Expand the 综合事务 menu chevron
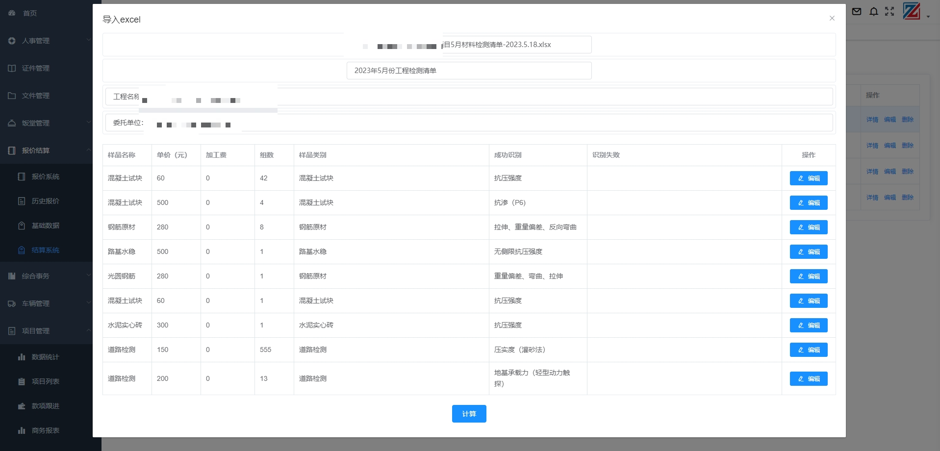The height and width of the screenshot is (451, 940). pos(89,275)
